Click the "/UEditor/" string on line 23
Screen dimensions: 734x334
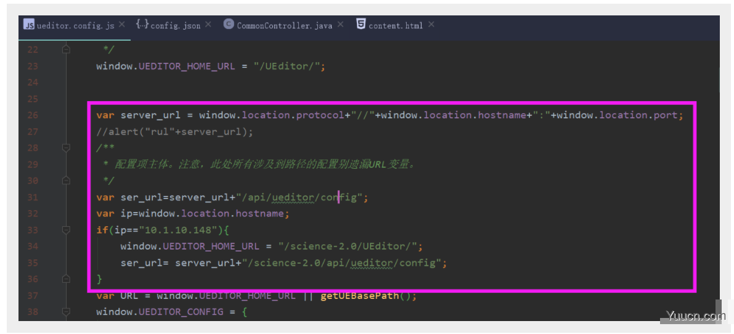(287, 66)
